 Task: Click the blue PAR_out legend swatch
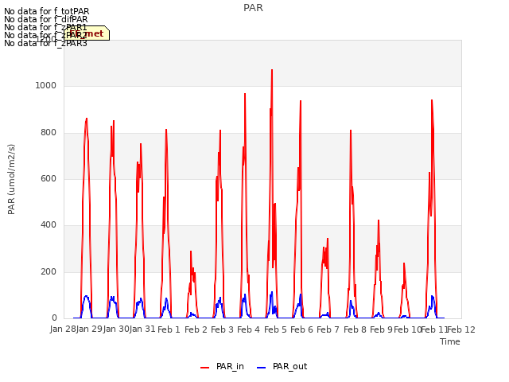[x=262, y=368]
